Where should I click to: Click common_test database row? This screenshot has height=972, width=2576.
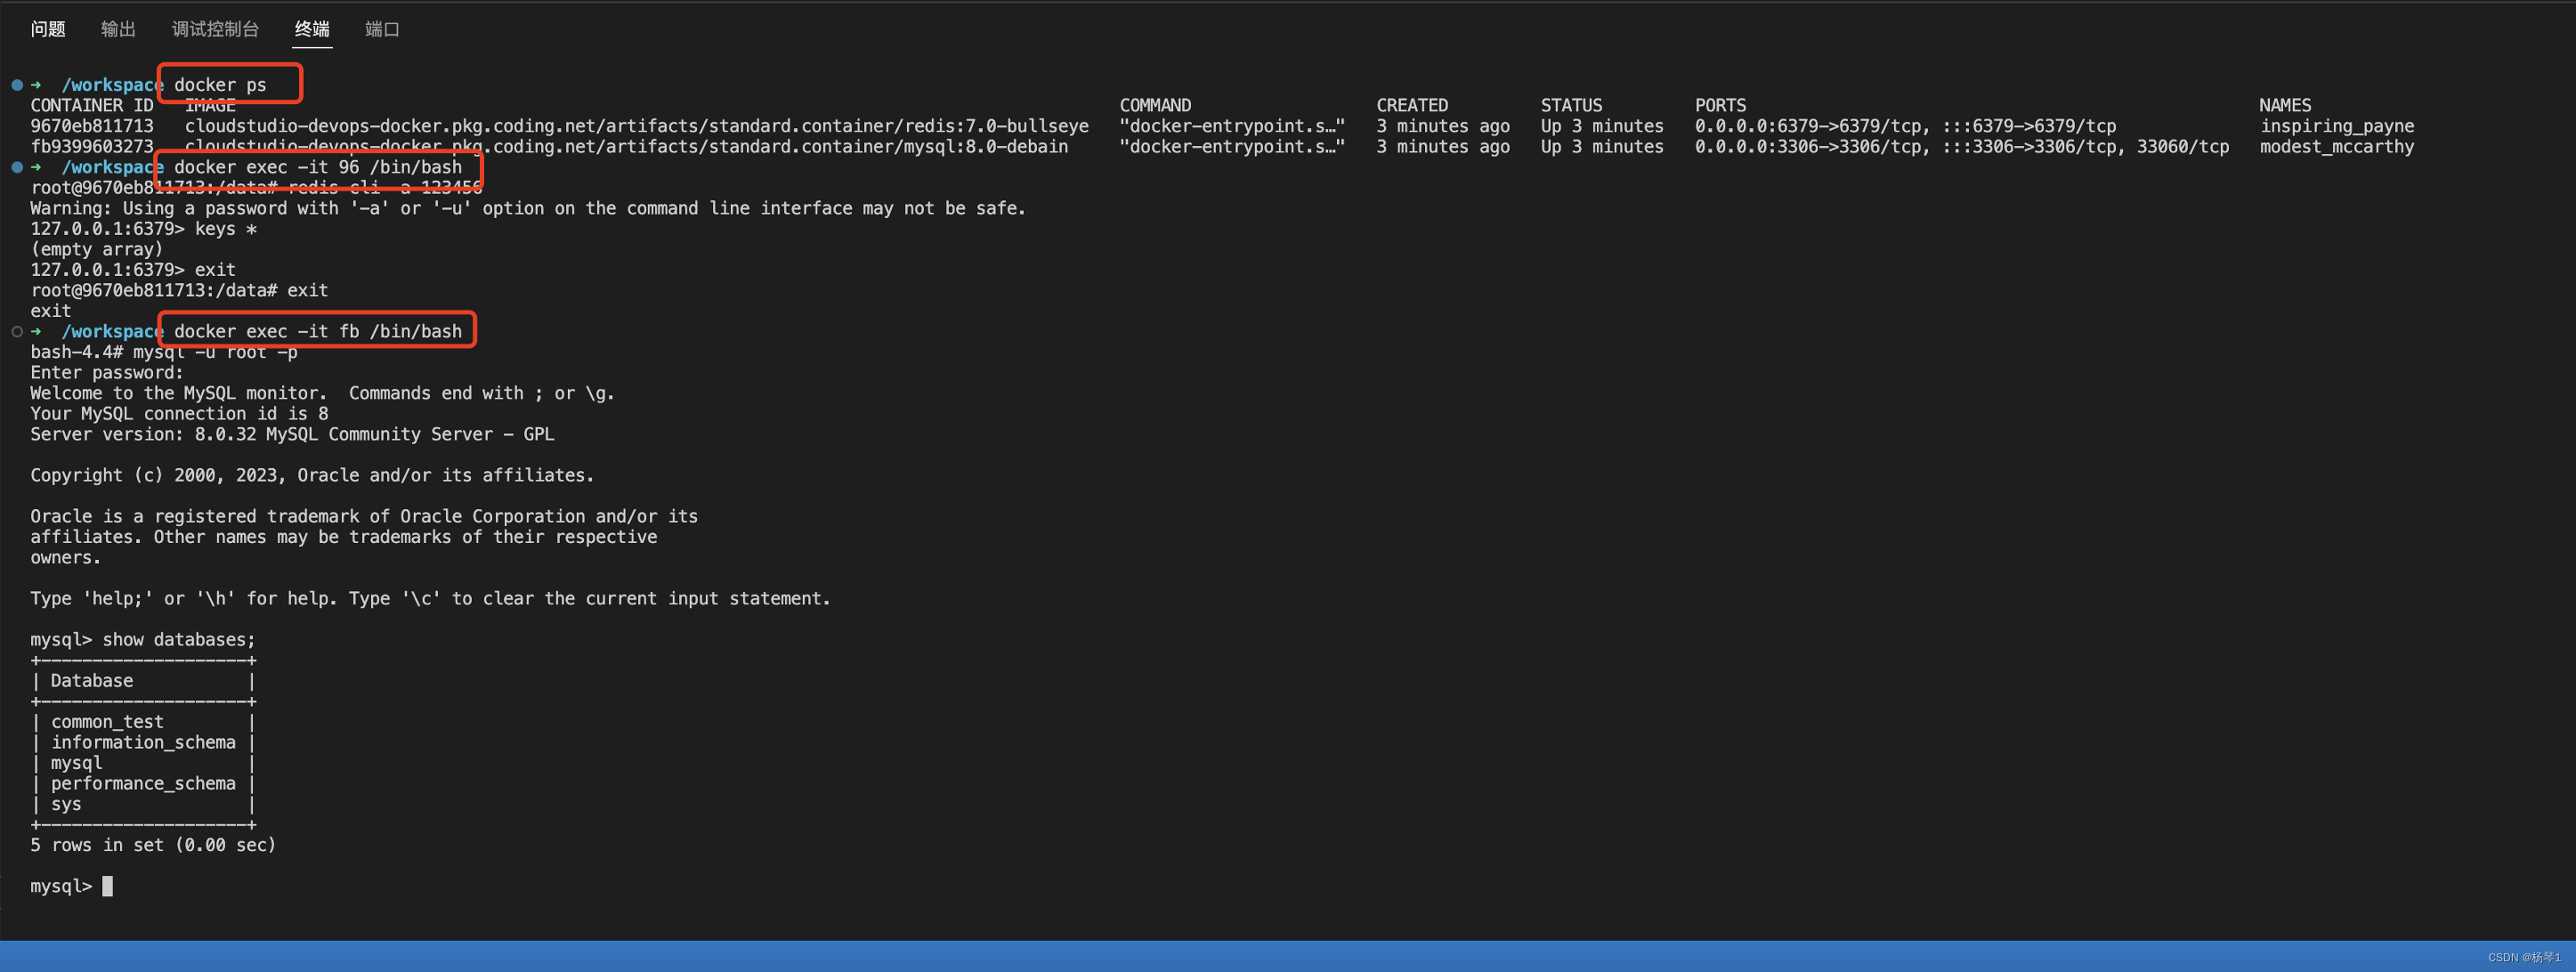tap(107, 722)
